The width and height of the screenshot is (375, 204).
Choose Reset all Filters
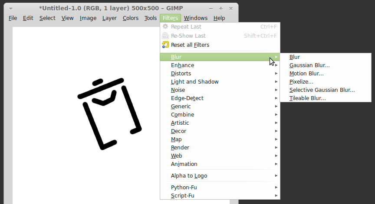point(220,45)
